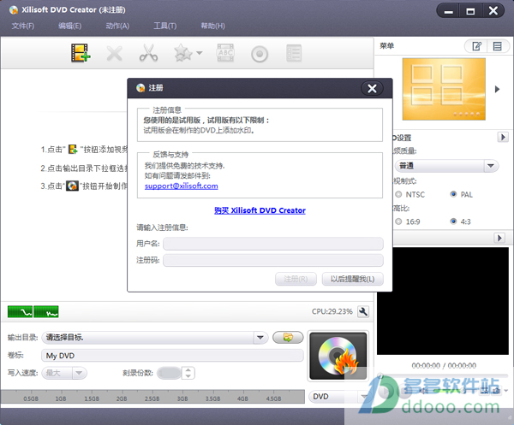Image resolution: width=514 pixels, height=425 pixels.
Task: Click the add video files icon
Action: [81, 53]
